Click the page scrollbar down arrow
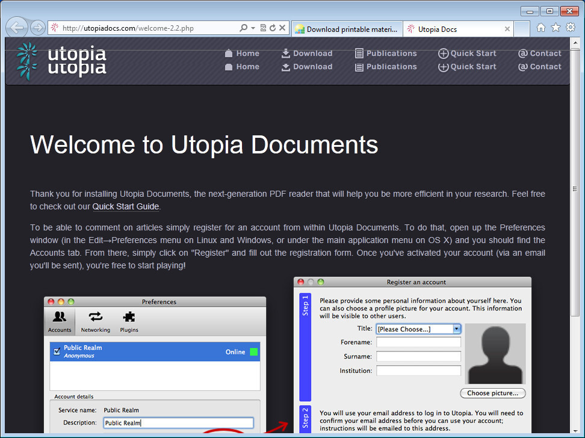This screenshot has height=438, width=585. click(x=575, y=430)
